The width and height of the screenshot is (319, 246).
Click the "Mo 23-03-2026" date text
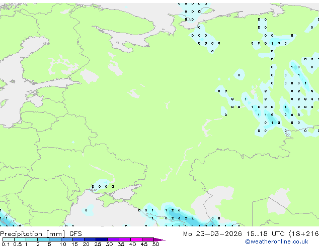(213, 234)
